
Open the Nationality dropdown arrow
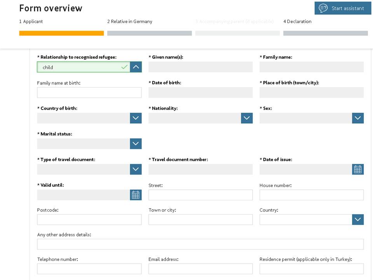pos(246,118)
